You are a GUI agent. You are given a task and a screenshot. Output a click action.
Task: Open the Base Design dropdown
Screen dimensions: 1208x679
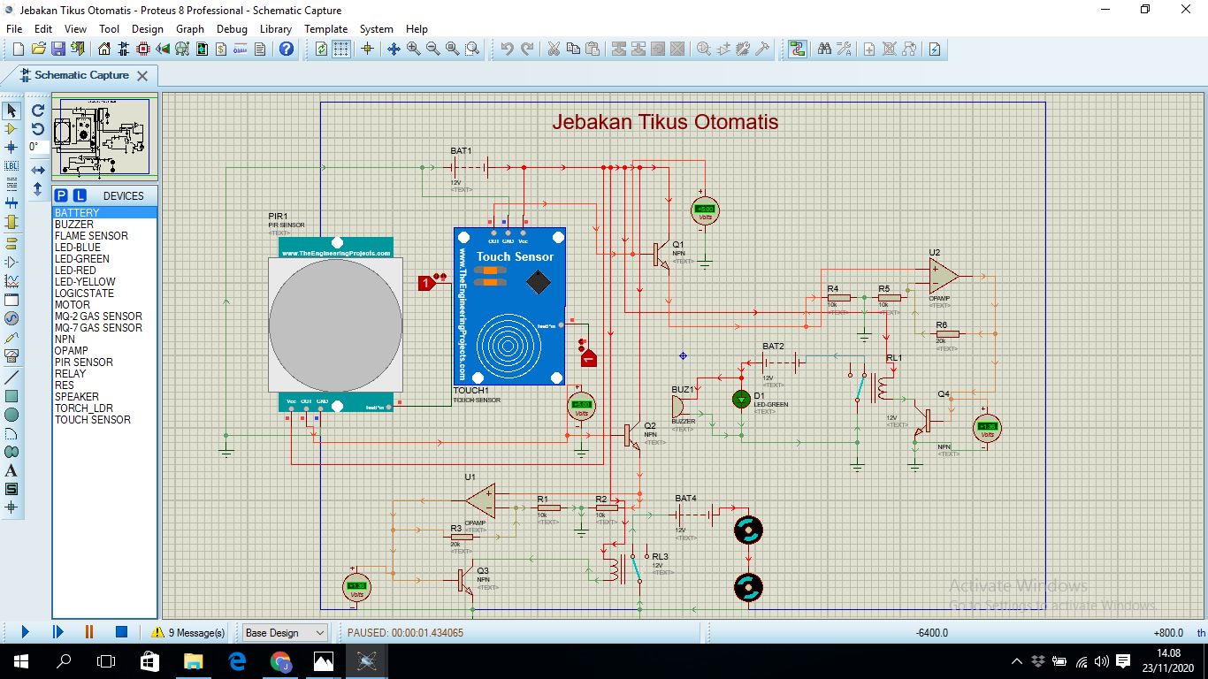pyautogui.click(x=285, y=633)
